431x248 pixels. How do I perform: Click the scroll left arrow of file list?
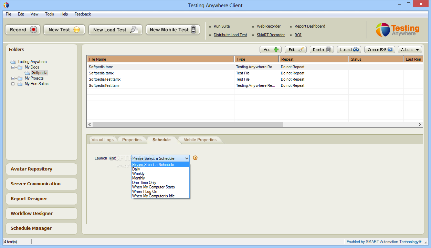(90, 124)
